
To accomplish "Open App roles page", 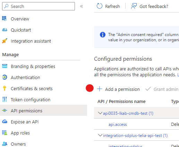I will pyautogui.click(x=20, y=133).
